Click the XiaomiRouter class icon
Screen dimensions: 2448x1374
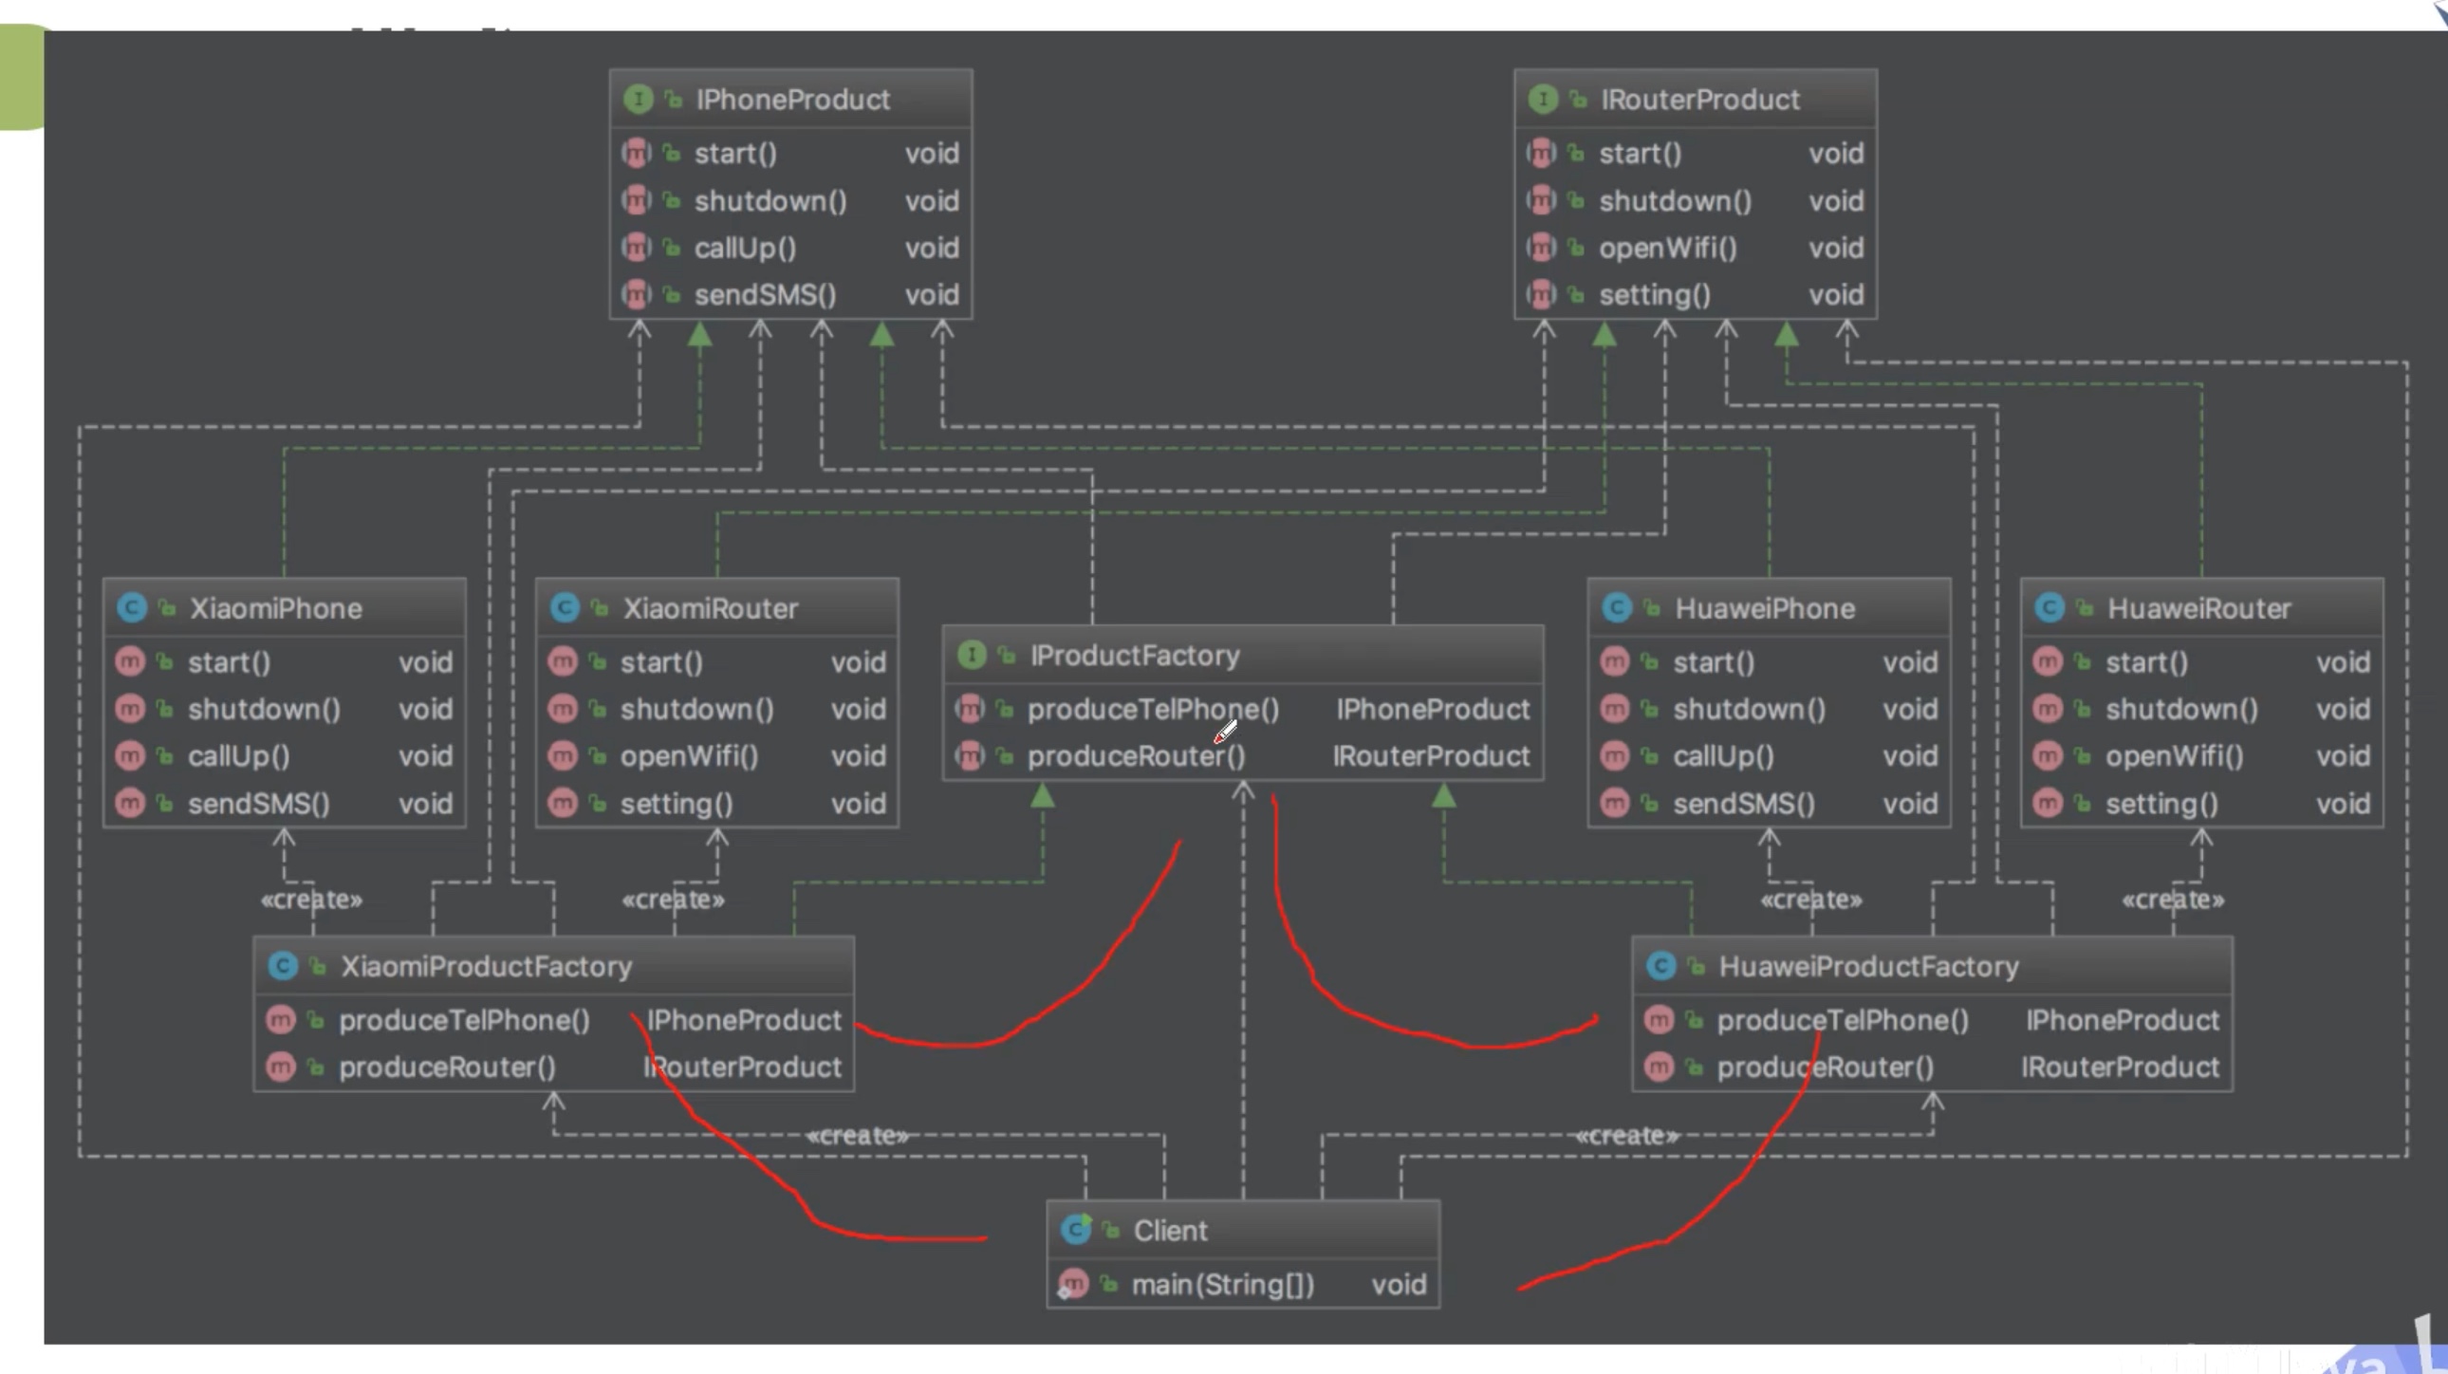point(565,608)
